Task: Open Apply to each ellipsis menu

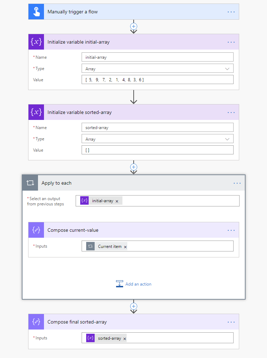Action: tap(237, 183)
